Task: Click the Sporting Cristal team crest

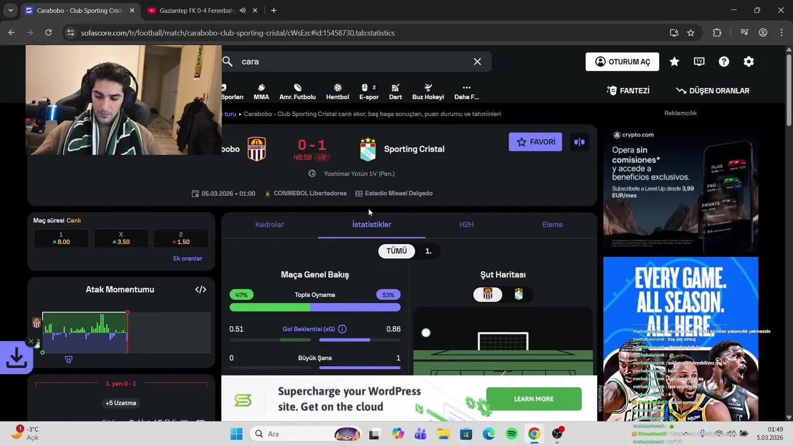Action: point(368,149)
